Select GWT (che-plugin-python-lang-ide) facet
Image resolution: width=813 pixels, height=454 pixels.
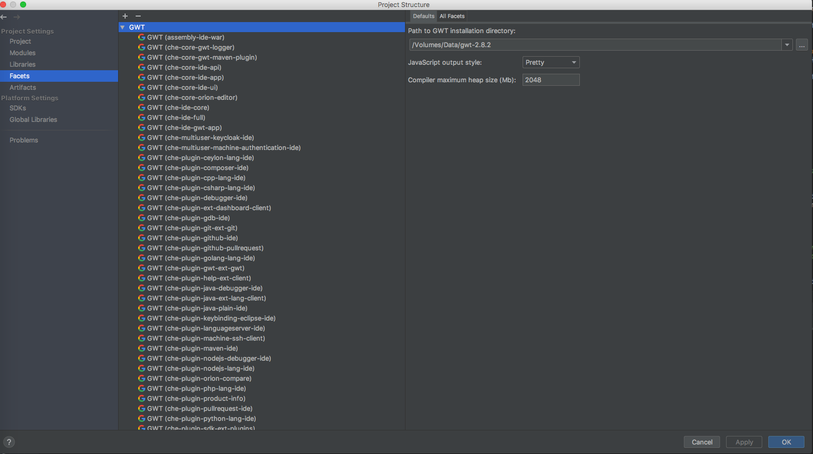[x=201, y=418]
